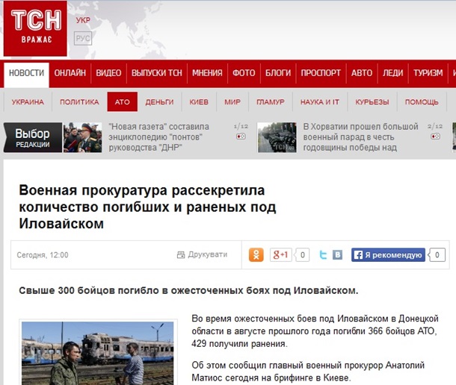Open the ЛЕДИ section
This screenshot has height=385, width=456.
pos(393,73)
